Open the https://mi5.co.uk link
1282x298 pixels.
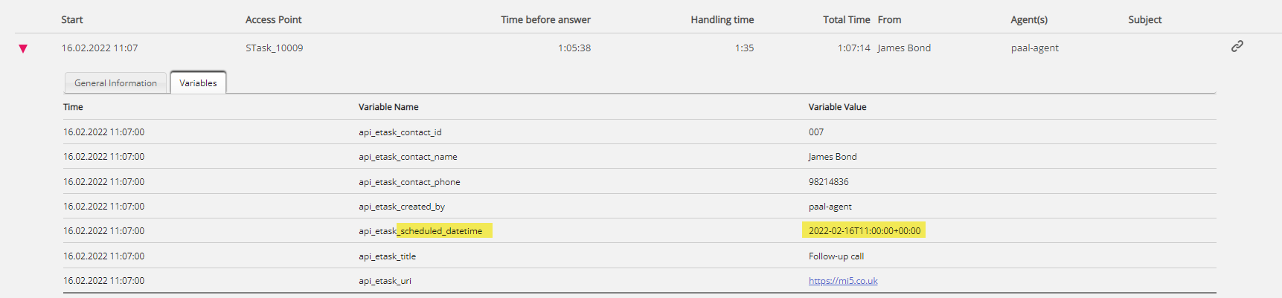(843, 281)
